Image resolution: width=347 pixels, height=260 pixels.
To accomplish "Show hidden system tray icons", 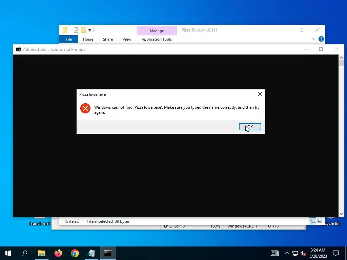I will click(287, 253).
